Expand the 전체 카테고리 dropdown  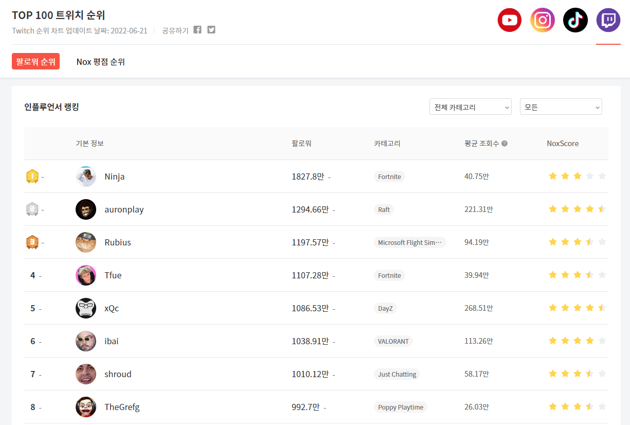[x=471, y=107]
